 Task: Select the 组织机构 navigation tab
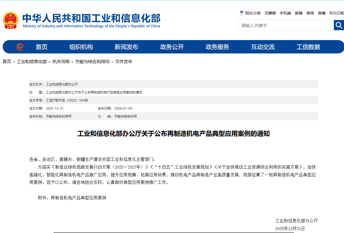click(x=81, y=47)
